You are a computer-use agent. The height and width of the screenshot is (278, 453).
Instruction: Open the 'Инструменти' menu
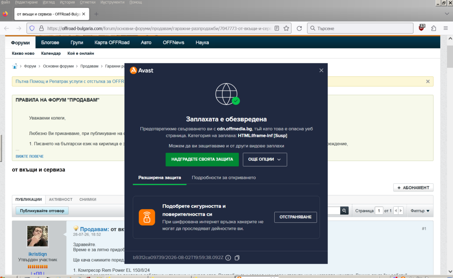(x=112, y=2)
